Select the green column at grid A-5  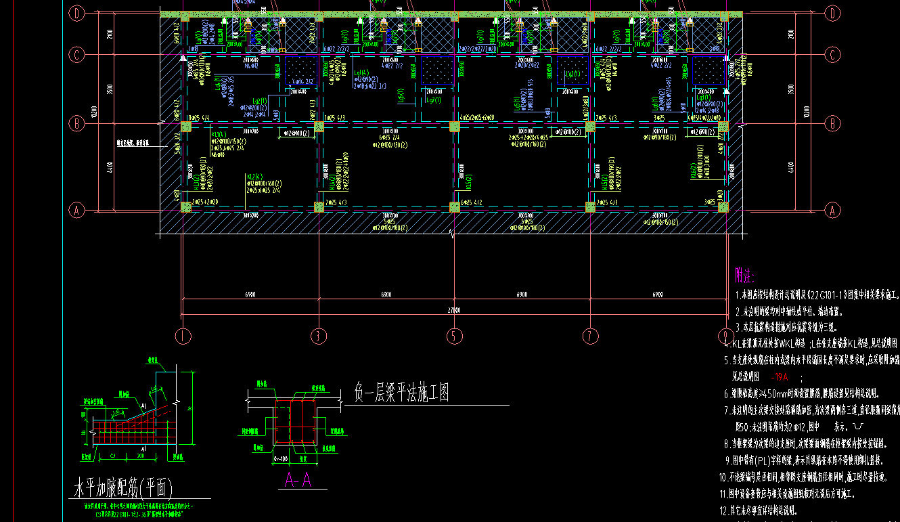pos(454,208)
